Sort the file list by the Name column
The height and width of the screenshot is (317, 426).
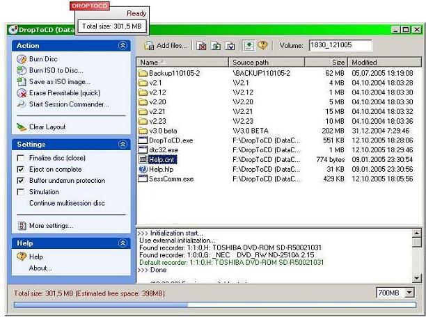pyautogui.click(x=182, y=62)
